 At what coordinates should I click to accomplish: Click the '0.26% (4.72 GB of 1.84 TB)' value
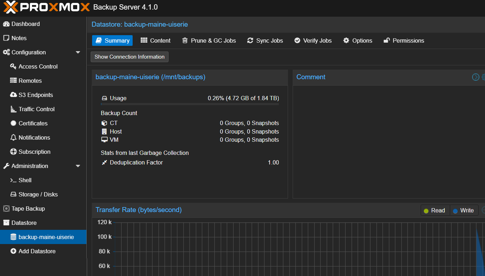[243, 98]
